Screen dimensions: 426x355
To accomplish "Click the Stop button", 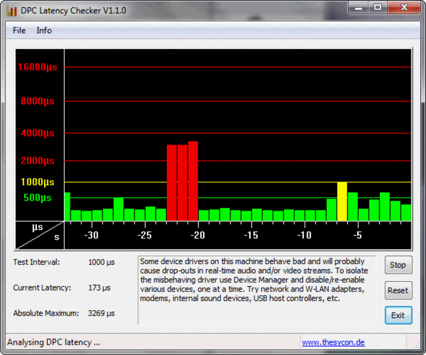I will tap(398, 265).
